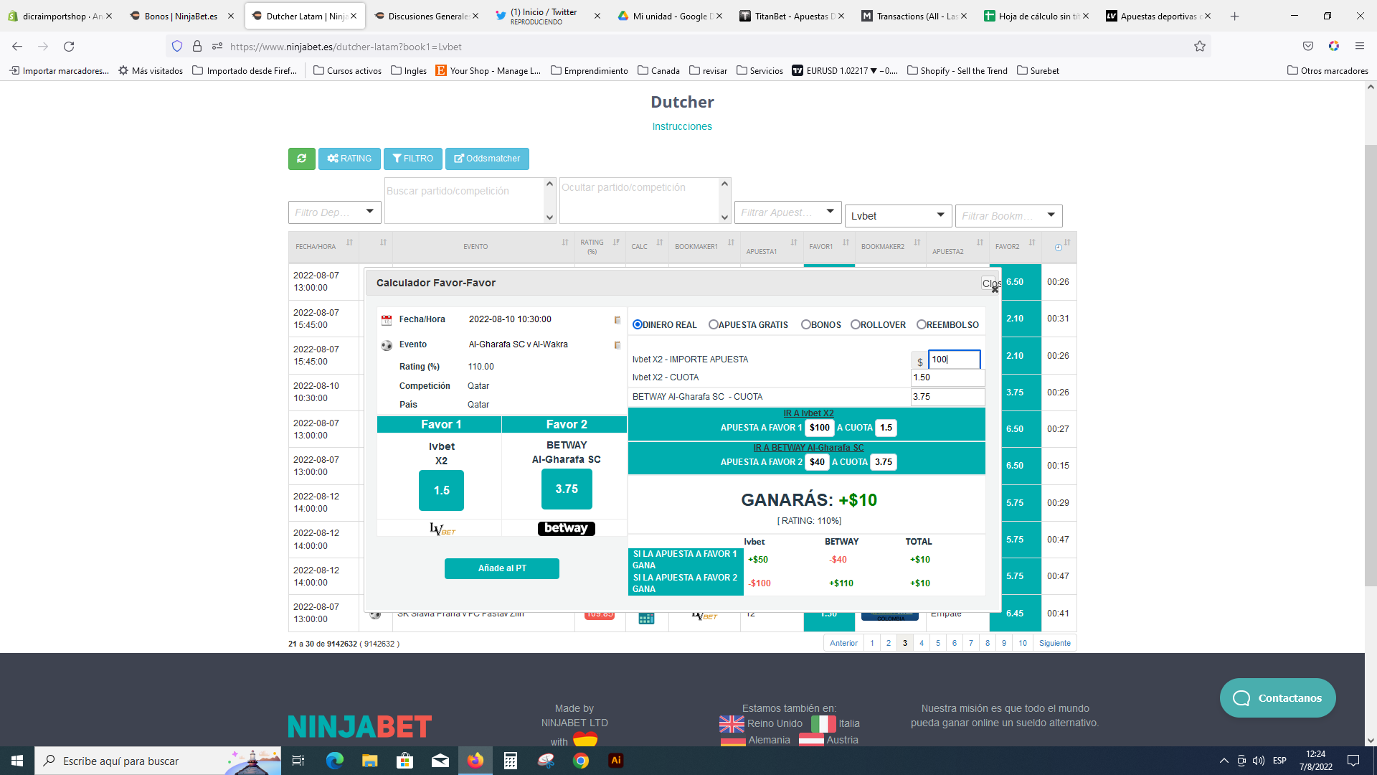This screenshot has height=775, width=1377.
Task: Sort by the EVENTO column header
Action: tap(483, 247)
